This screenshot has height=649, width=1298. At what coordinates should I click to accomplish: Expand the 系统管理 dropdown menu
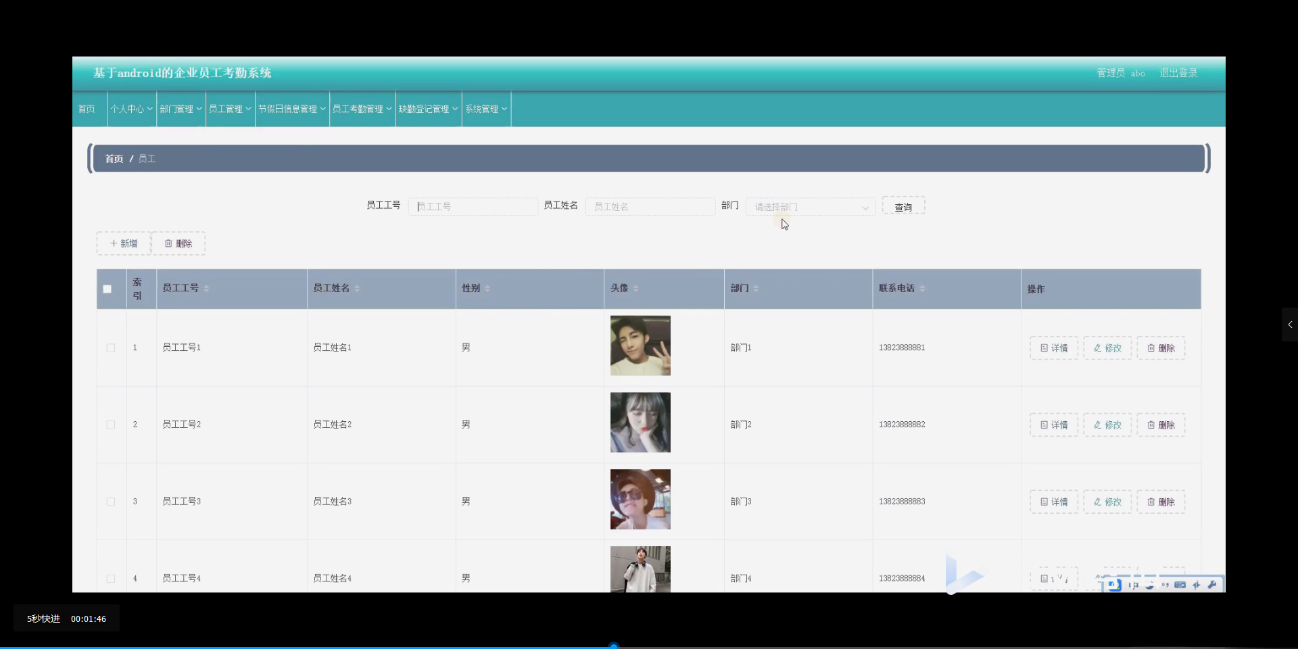click(485, 108)
